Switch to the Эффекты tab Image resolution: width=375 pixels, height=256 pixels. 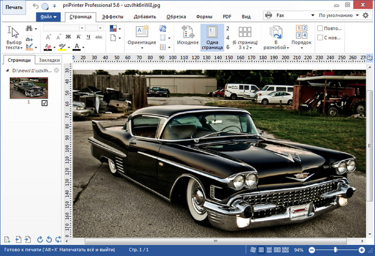pyautogui.click(x=112, y=17)
